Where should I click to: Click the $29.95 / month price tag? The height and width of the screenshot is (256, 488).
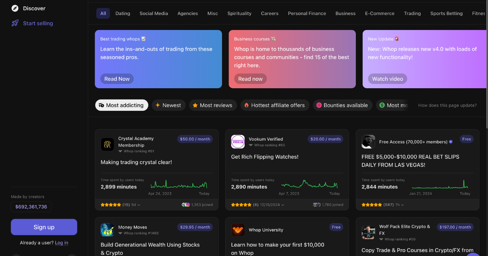[x=195, y=227]
